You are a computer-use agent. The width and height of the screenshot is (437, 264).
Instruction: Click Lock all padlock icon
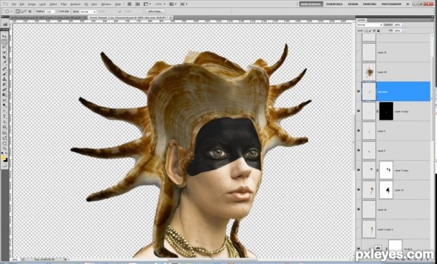coord(378,31)
